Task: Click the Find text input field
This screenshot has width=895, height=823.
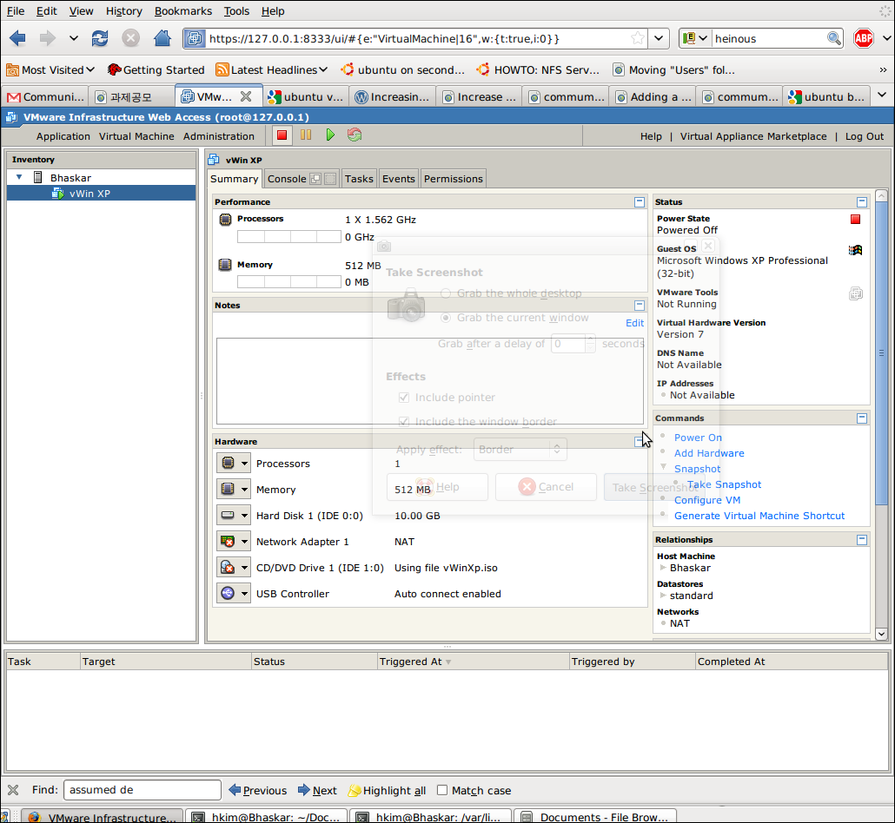Action: pyautogui.click(x=143, y=790)
